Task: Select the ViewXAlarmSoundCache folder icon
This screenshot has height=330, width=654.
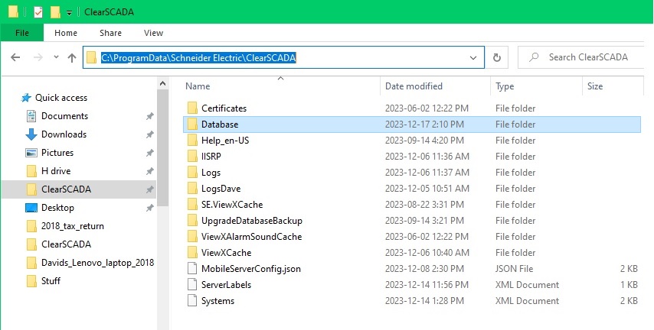Action: click(x=192, y=236)
